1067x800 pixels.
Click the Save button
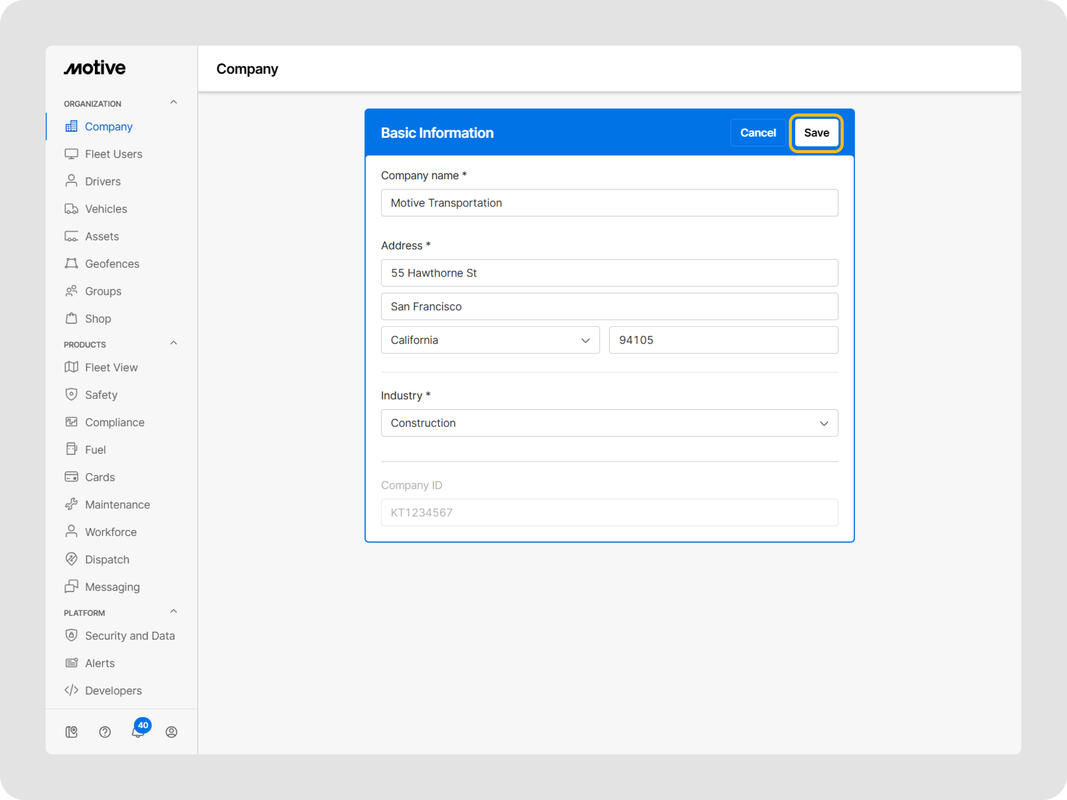pyautogui.click(x=816, y=133)
